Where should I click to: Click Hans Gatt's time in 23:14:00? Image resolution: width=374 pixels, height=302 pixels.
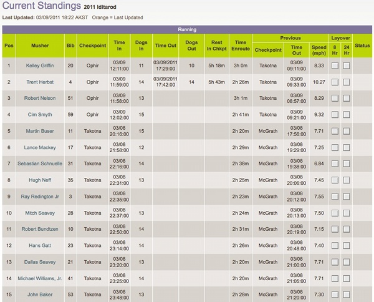[x=119, y=248]
